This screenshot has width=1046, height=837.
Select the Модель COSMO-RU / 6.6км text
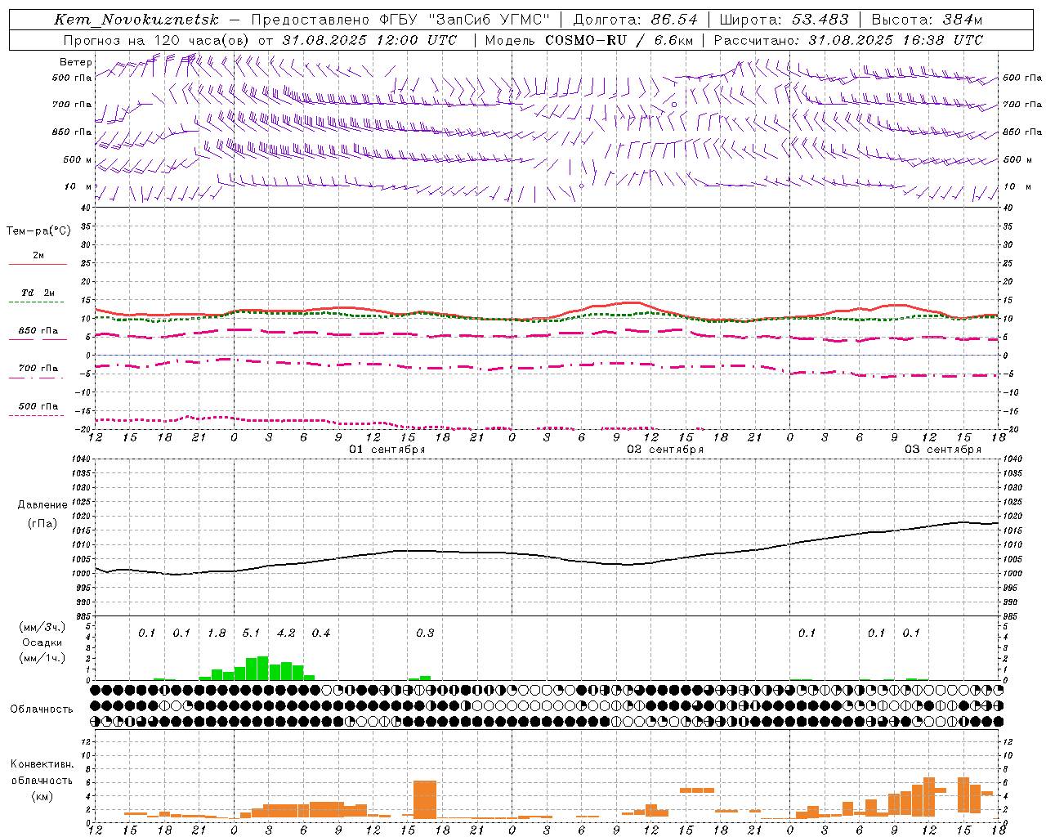click(x=589, y=40)
